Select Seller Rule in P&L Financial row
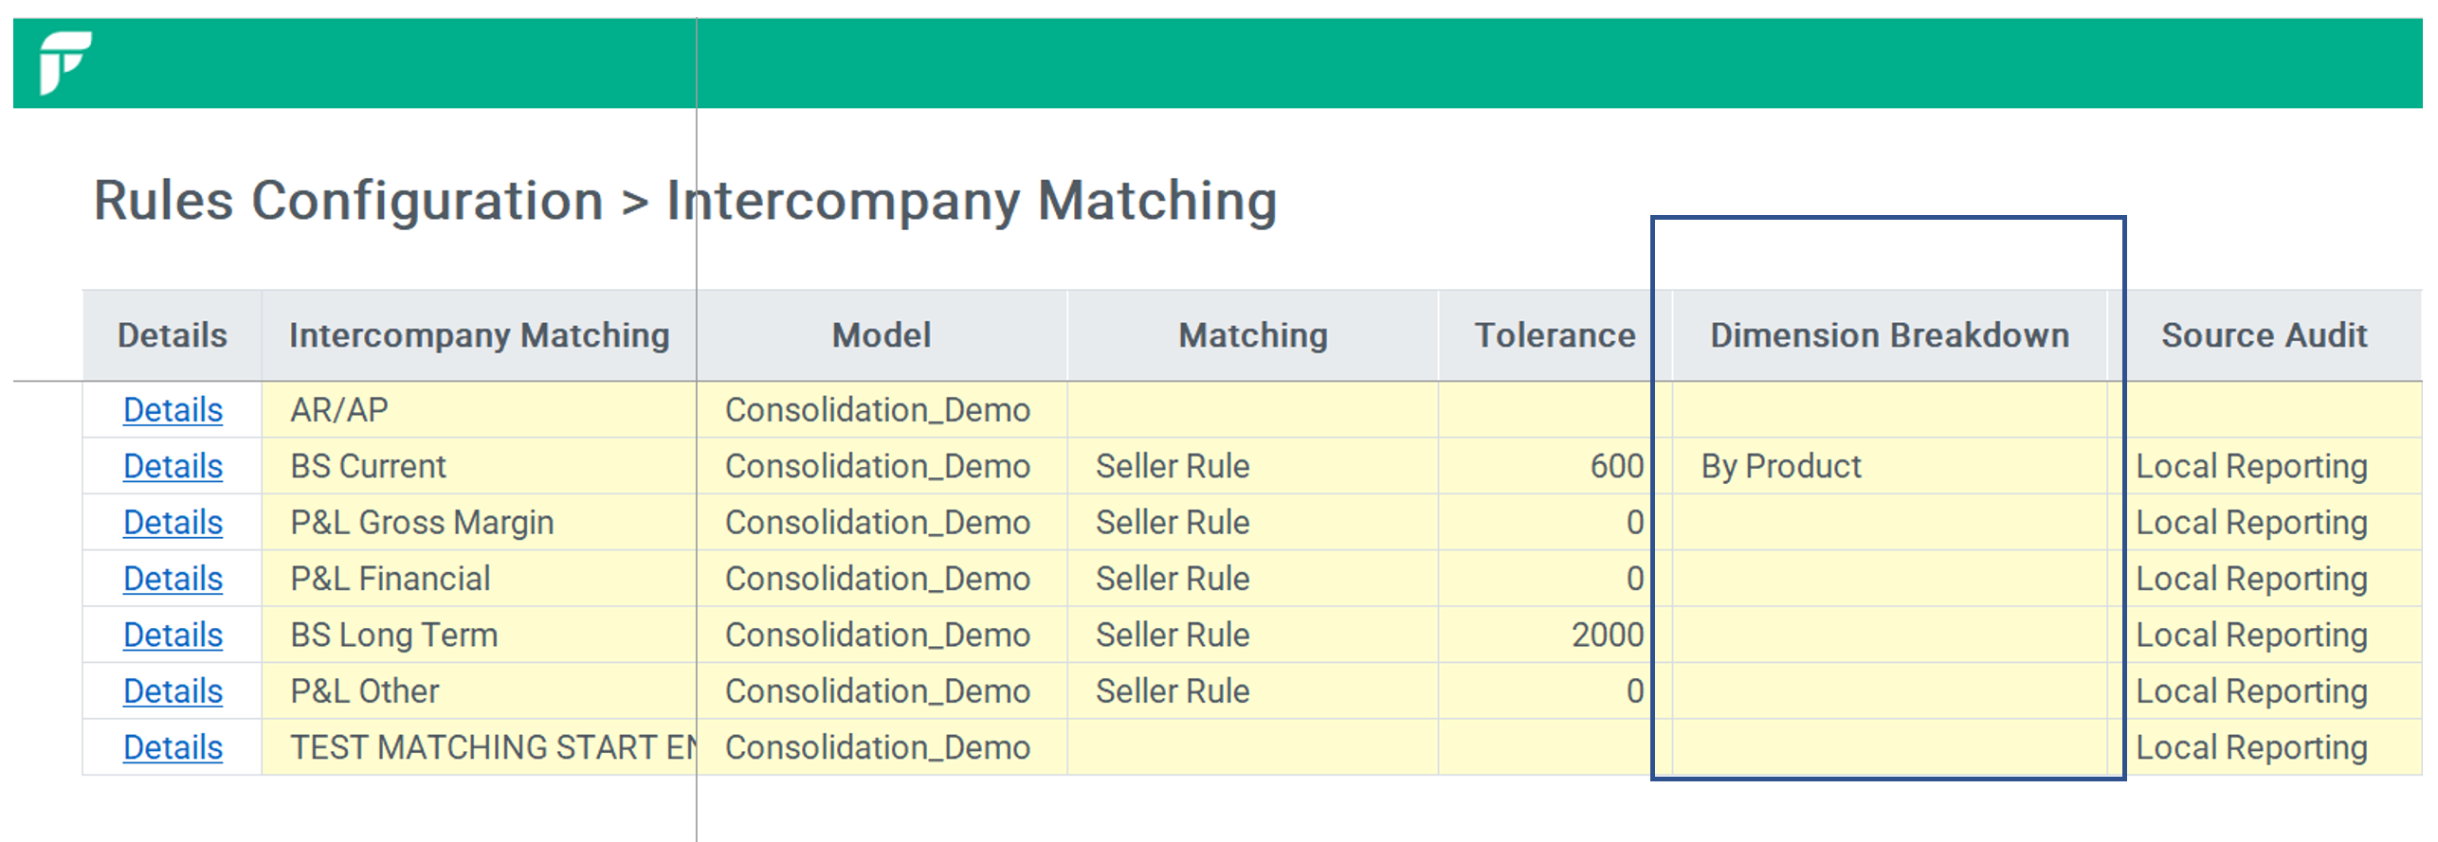This screenshot has height=842, width=2438. pyautogui.click(x=1252, y=579)
